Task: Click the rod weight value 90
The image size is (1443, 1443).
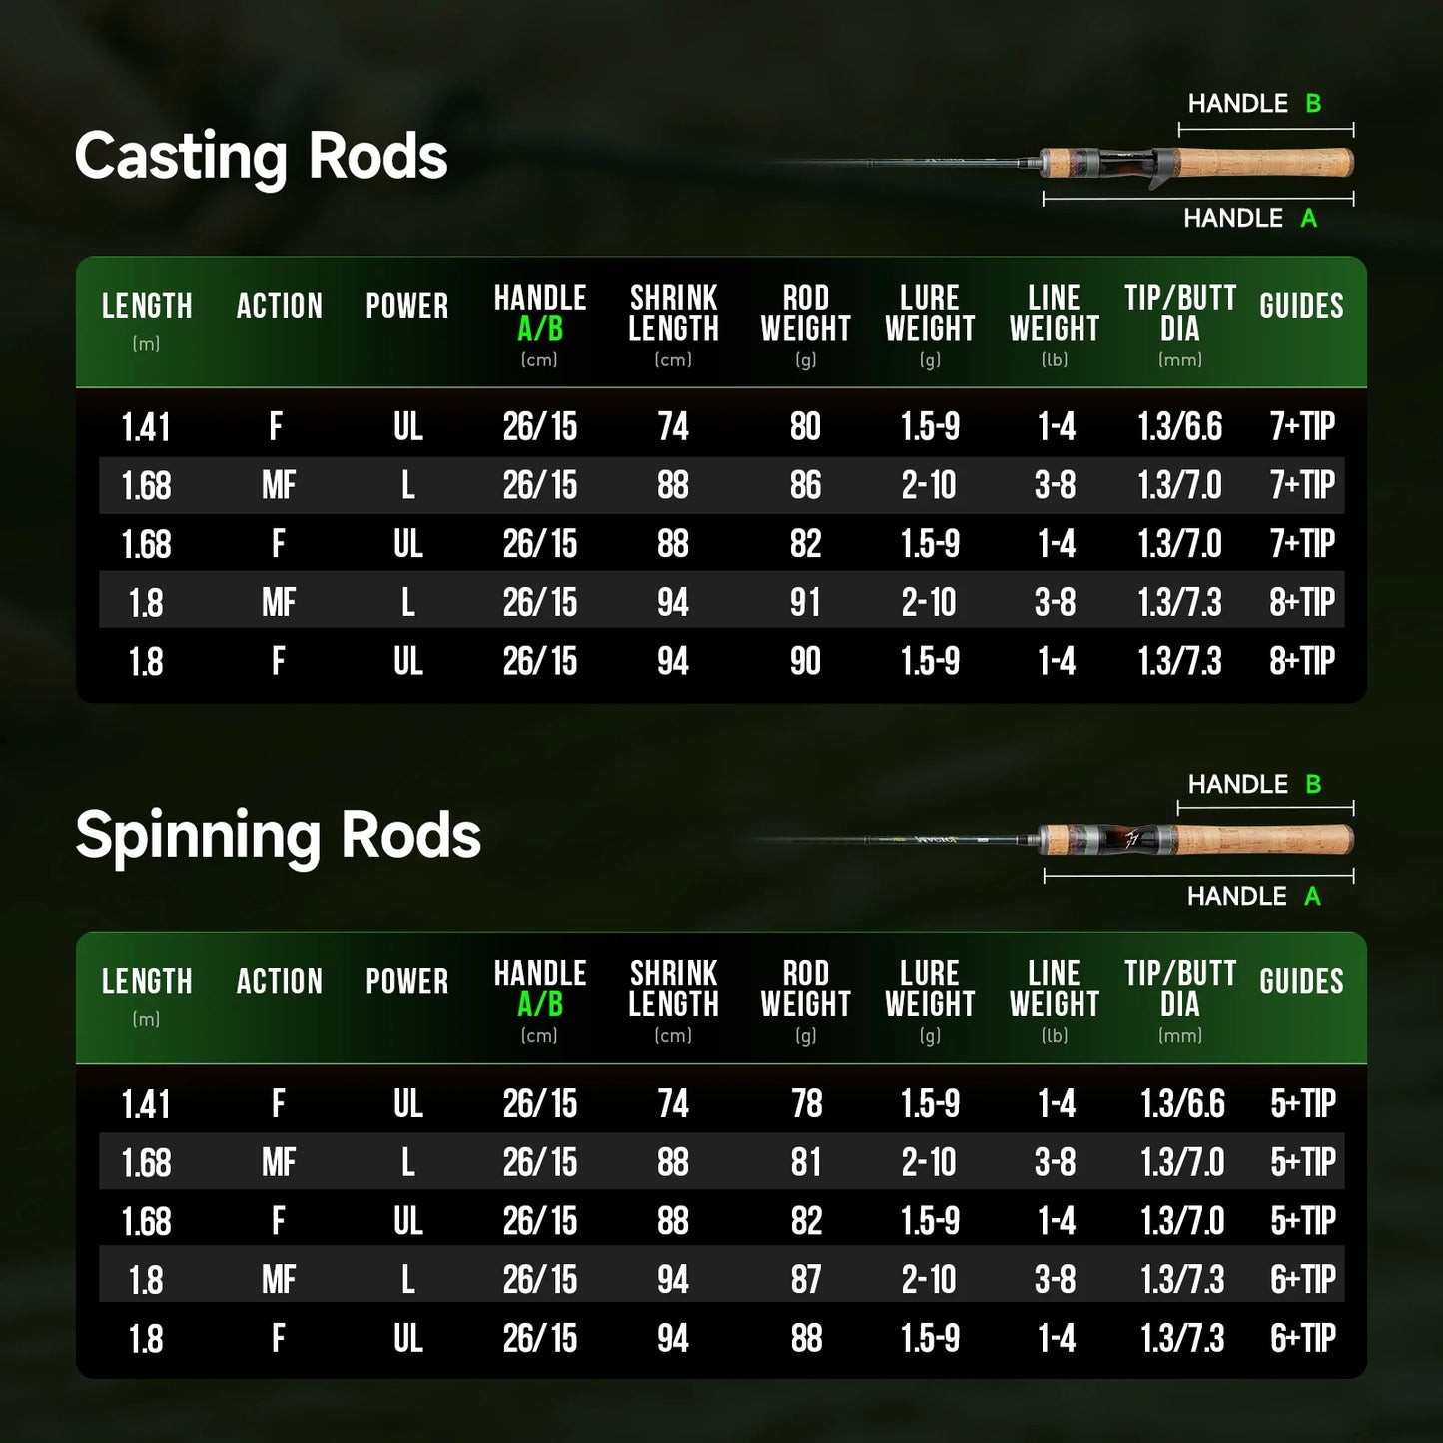Action: [805, 661]
